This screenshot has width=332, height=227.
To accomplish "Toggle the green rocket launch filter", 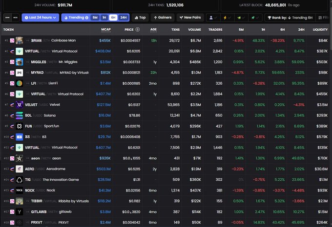I will point(255,18).
